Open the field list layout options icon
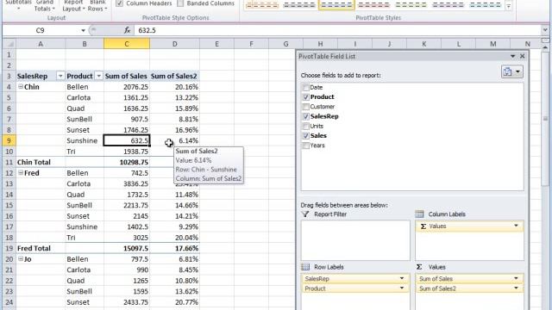Screen dimensions: 552x310 511,71
